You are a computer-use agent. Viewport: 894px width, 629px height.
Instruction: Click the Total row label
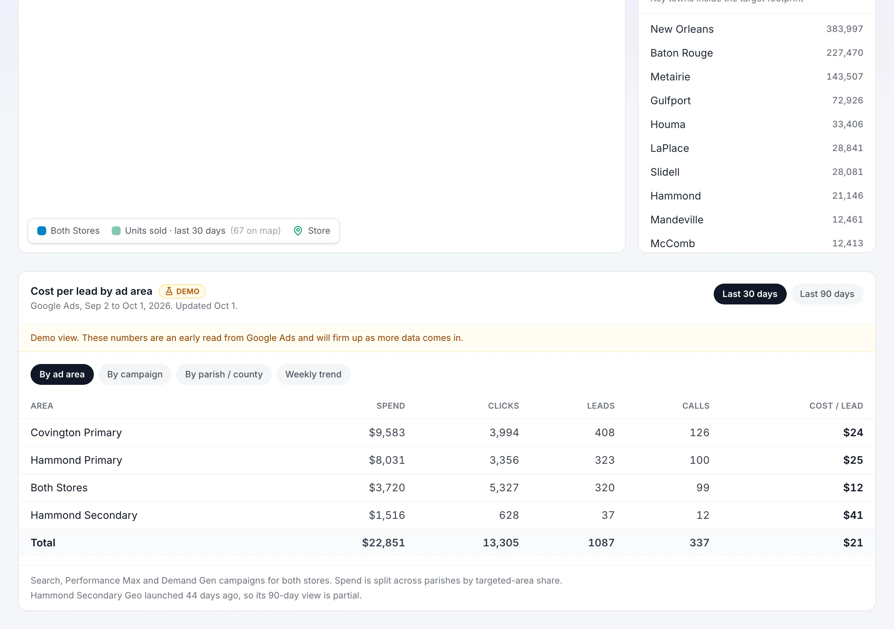(x=43, y=543)
